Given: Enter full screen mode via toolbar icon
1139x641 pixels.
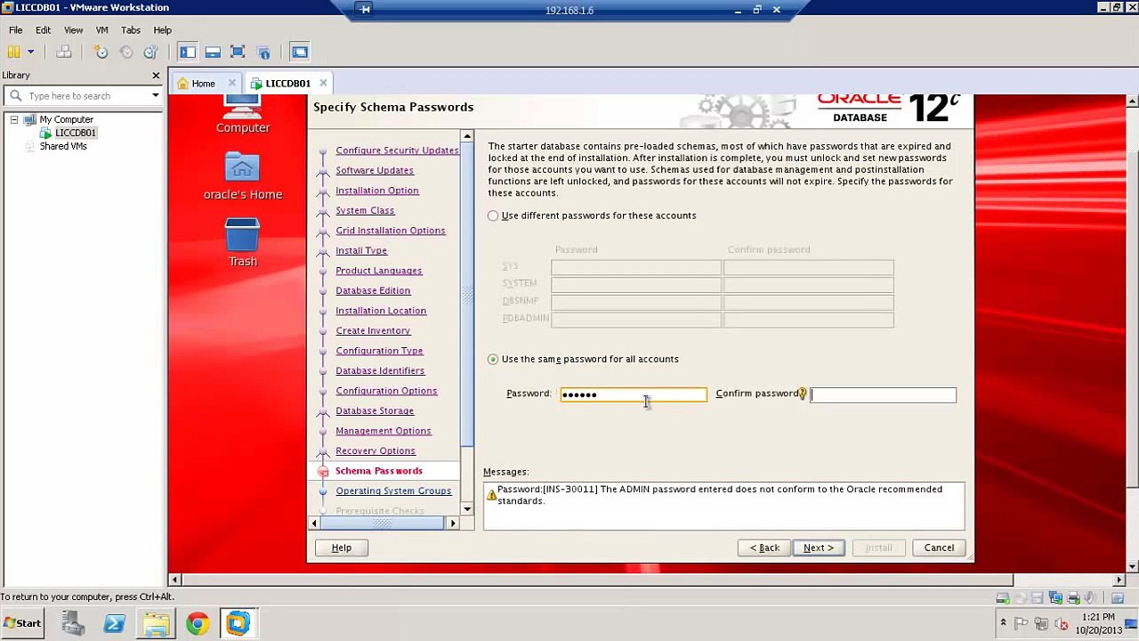Looking at the screenshot, I should [x=238, y=53].
